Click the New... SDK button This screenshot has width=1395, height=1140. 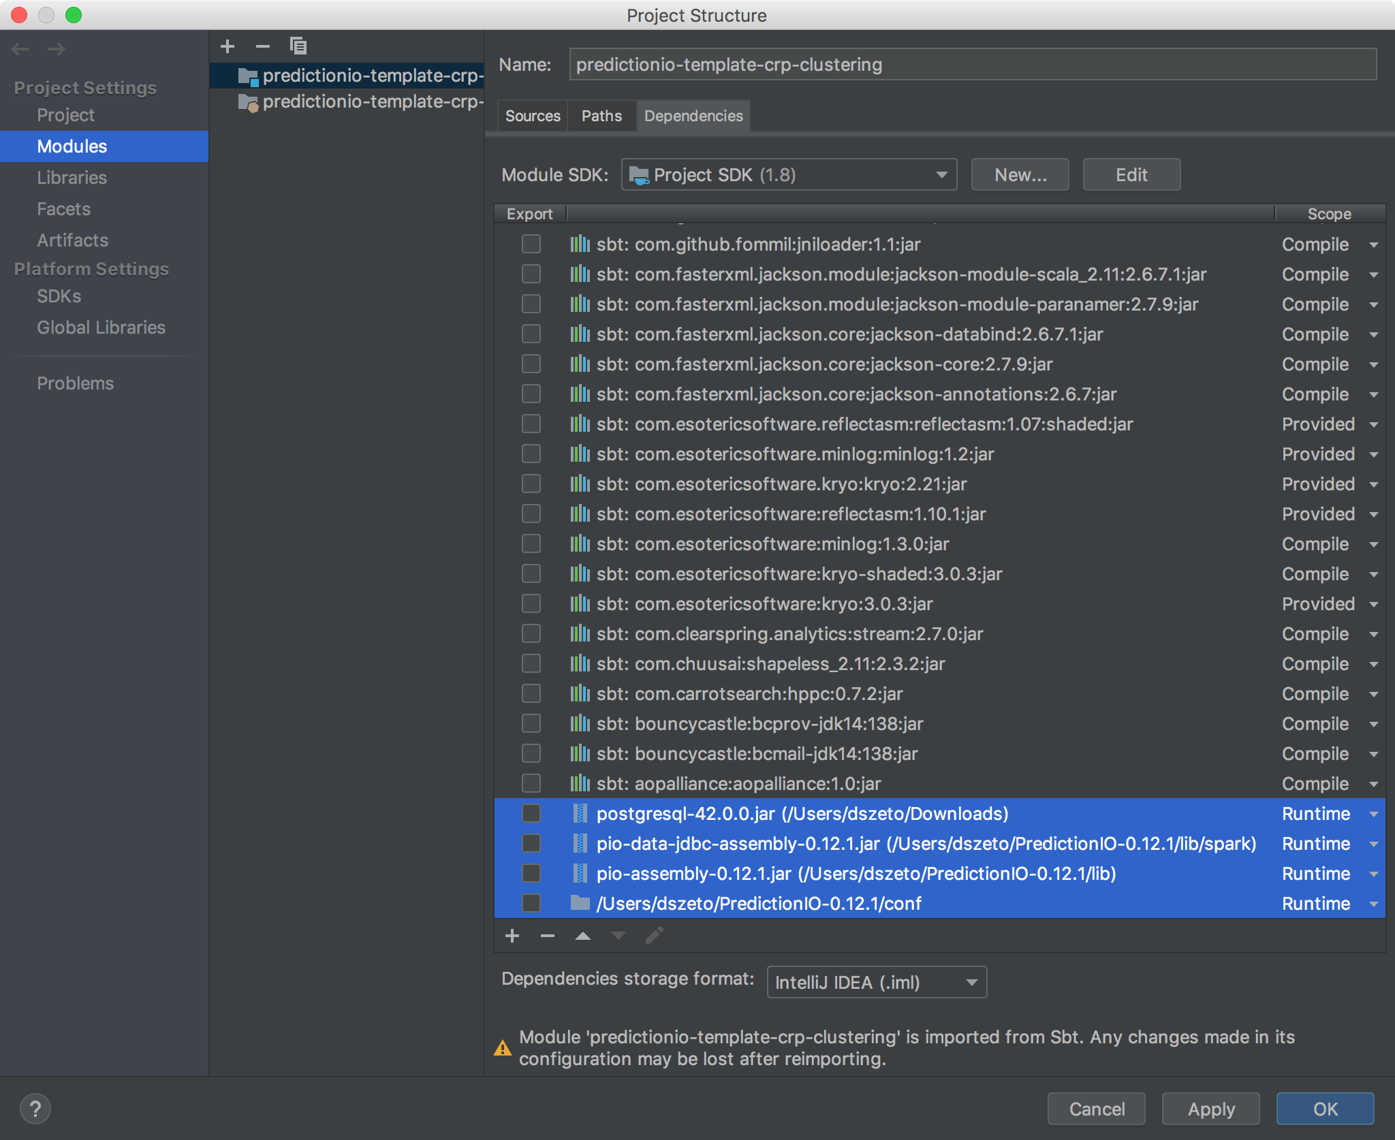(x=1020, y=175)
